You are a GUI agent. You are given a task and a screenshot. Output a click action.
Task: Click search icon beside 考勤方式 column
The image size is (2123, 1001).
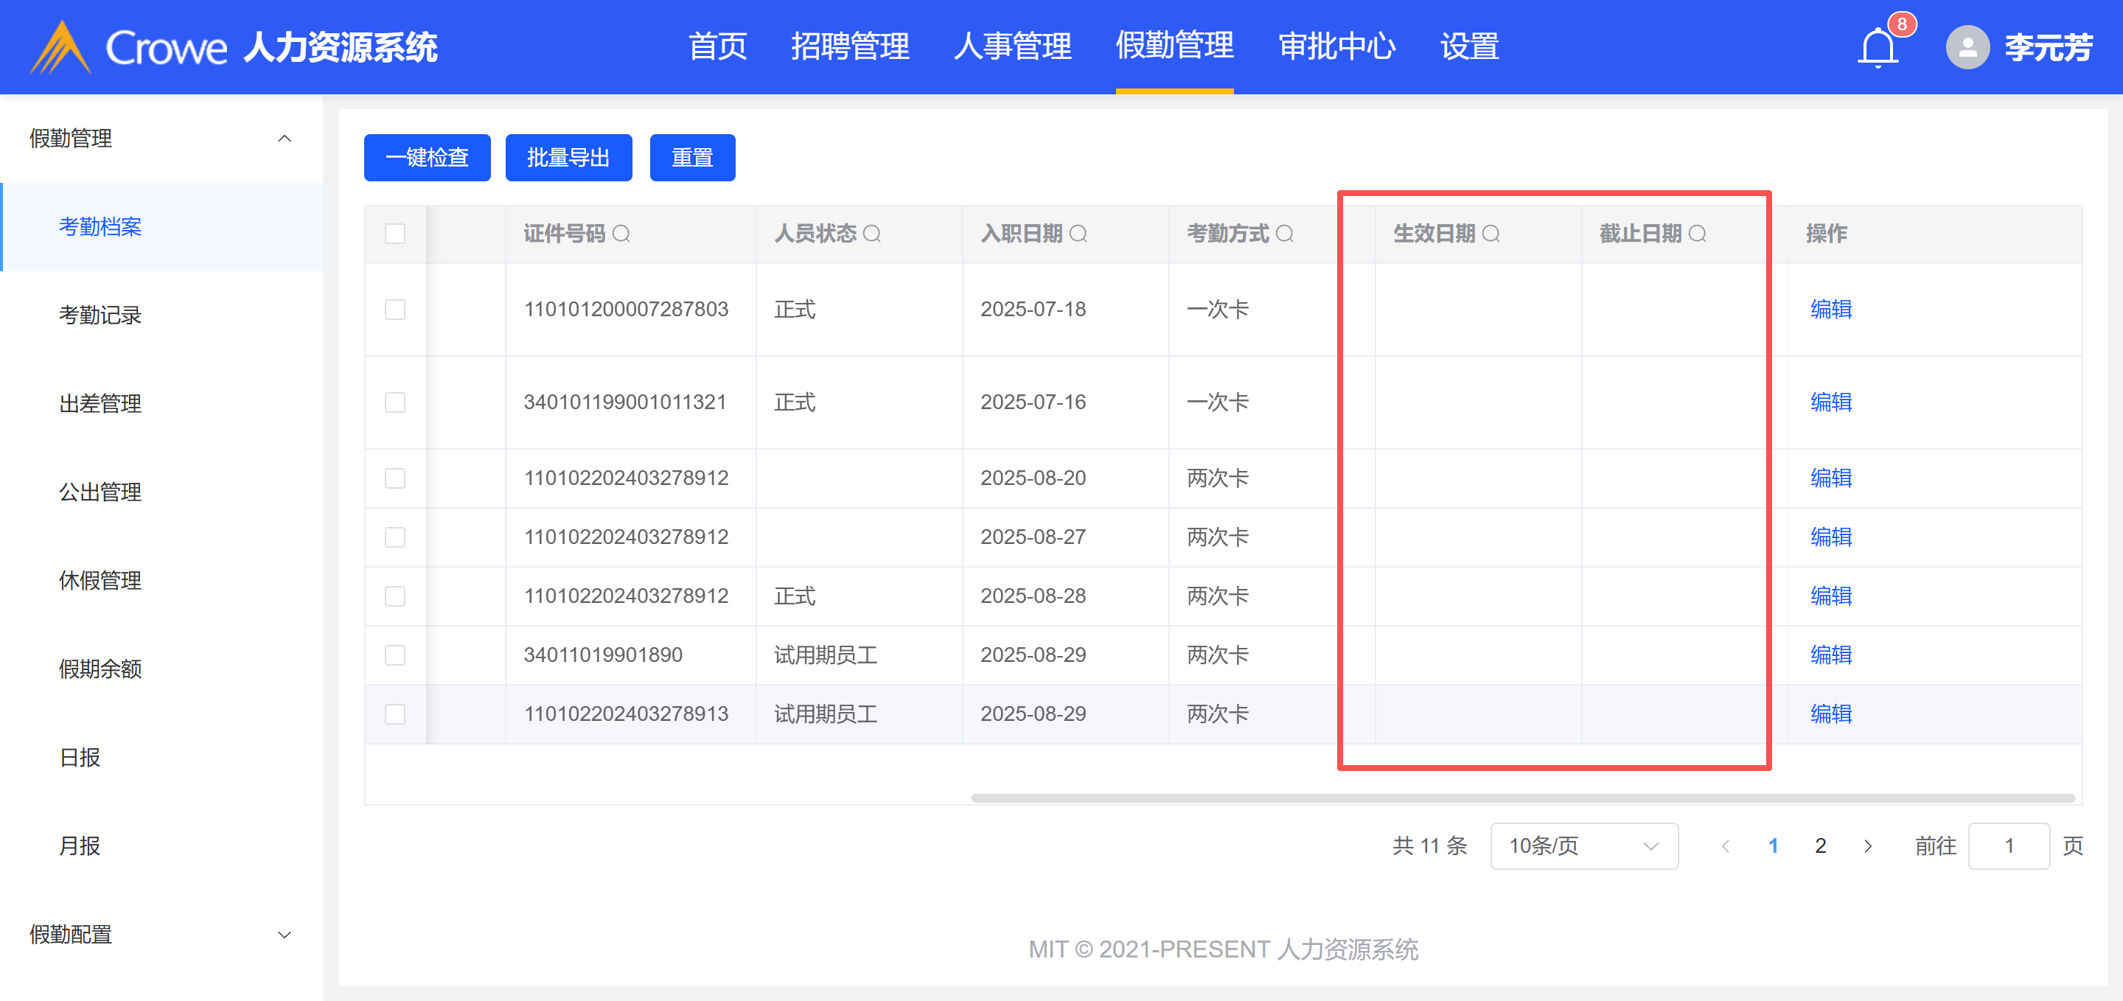(x=1284, y=234)
